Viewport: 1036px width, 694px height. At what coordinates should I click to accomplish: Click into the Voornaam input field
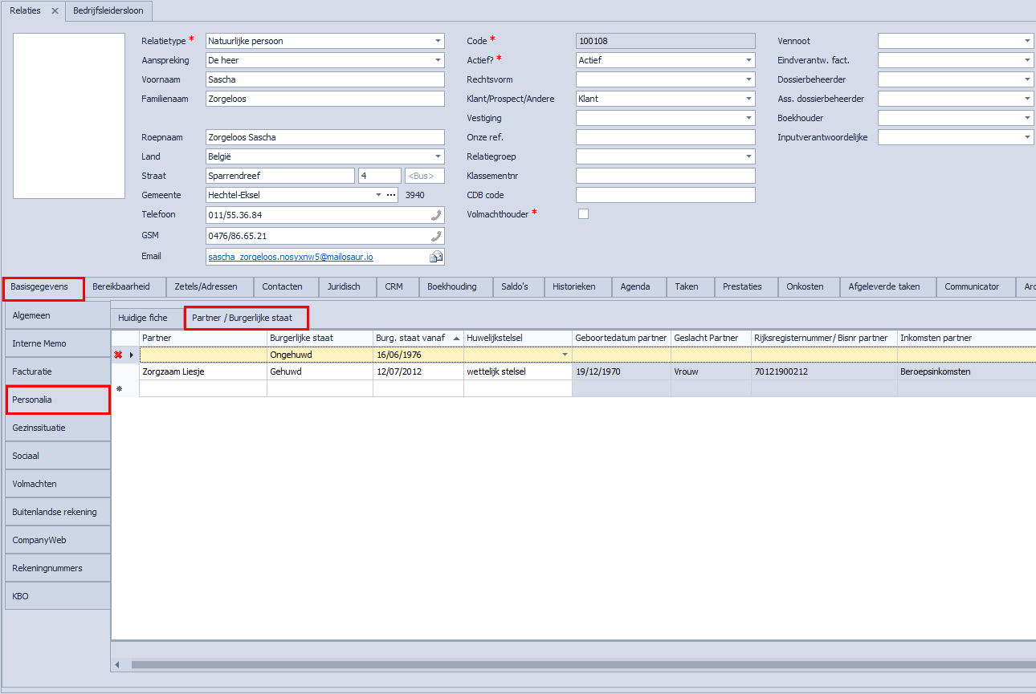tap(324, 79)
